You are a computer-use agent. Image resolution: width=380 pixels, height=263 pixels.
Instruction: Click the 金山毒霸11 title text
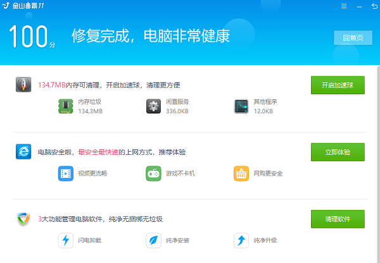coord(28,6)
